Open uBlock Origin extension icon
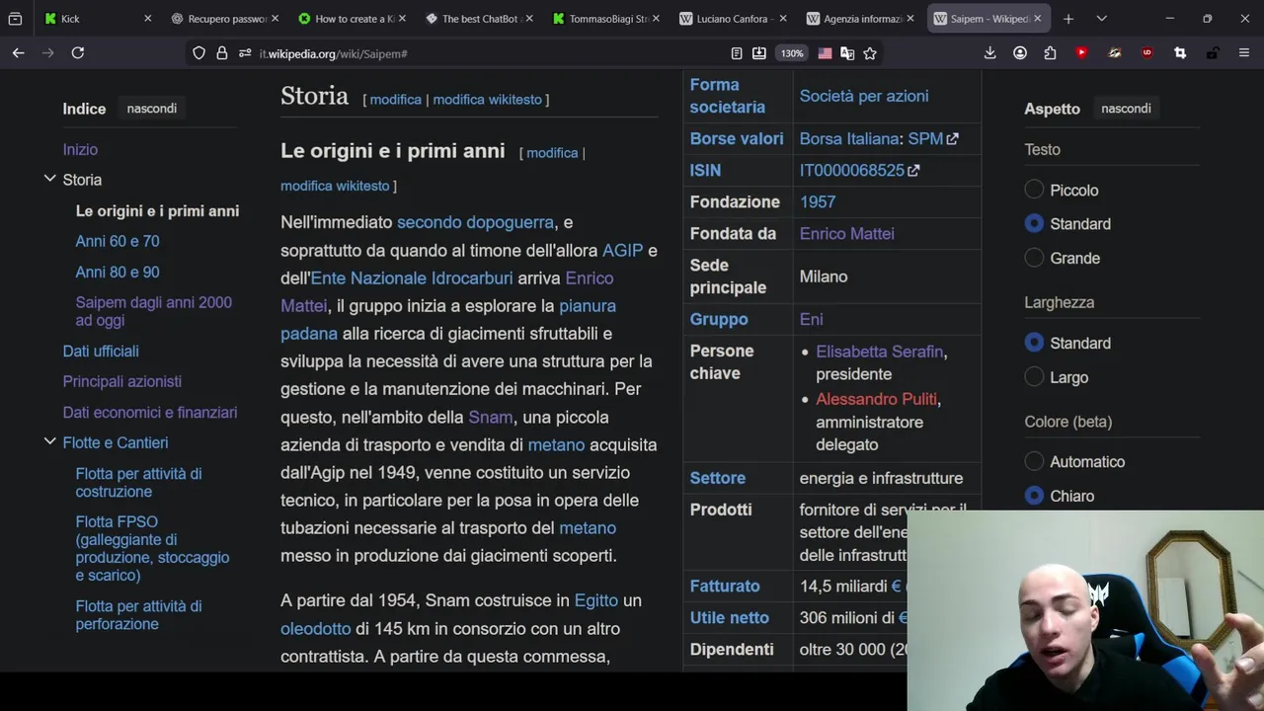1264x711 pixels. click(x=1146, y=53)
